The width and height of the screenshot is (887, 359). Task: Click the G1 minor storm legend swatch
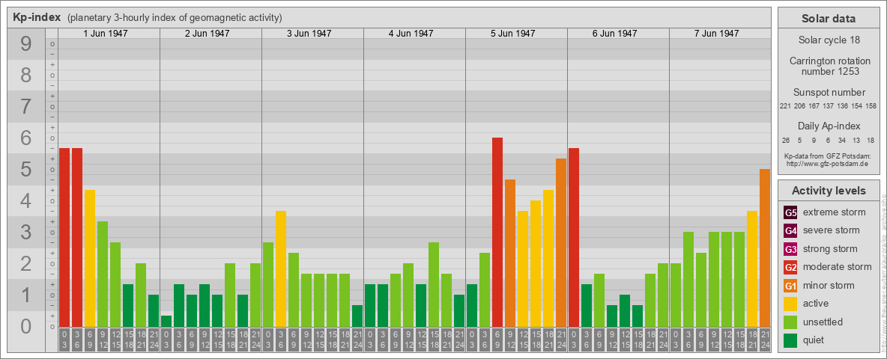pos(790,286)
